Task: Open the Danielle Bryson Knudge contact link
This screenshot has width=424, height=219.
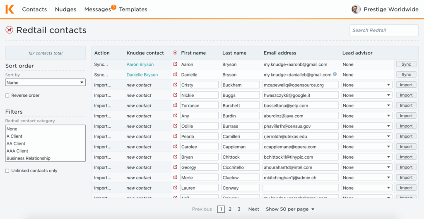Action: click(x=142, y=75)
